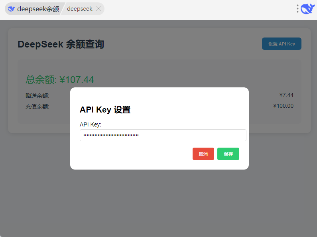
Task: Click the API Key: field label
Action: tap(91, 124)
